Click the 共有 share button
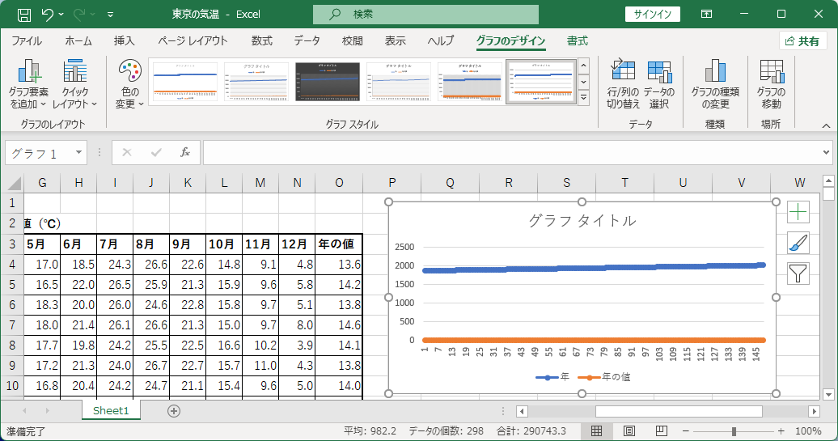This screenshot has width=838, height=441. point(802,41)
